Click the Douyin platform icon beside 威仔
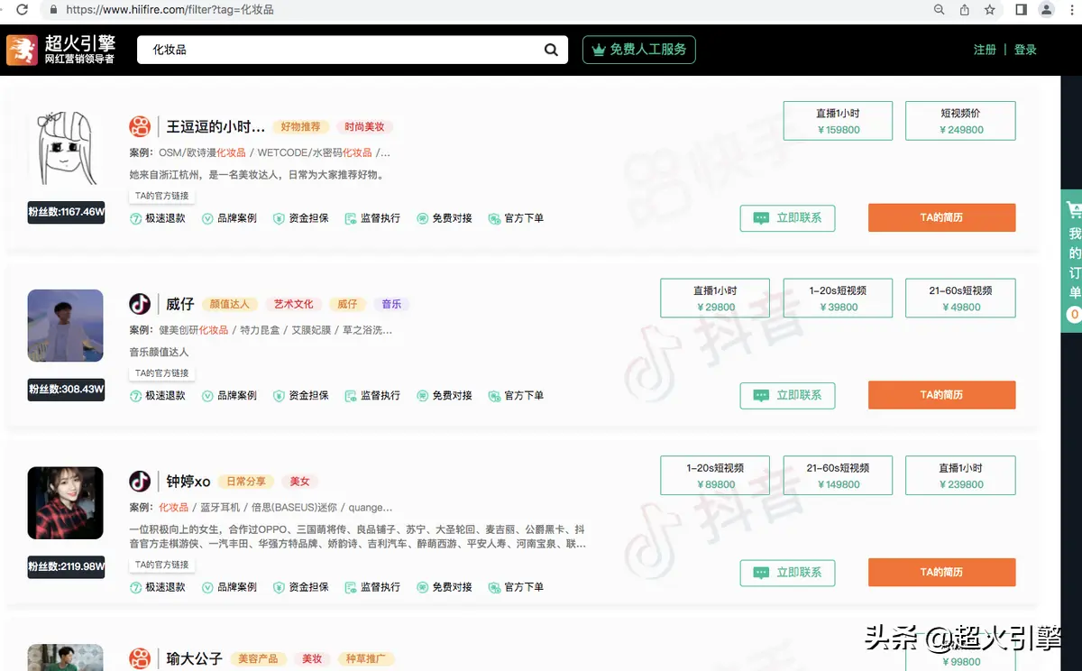1082x671 pixels. click(140, 304)
